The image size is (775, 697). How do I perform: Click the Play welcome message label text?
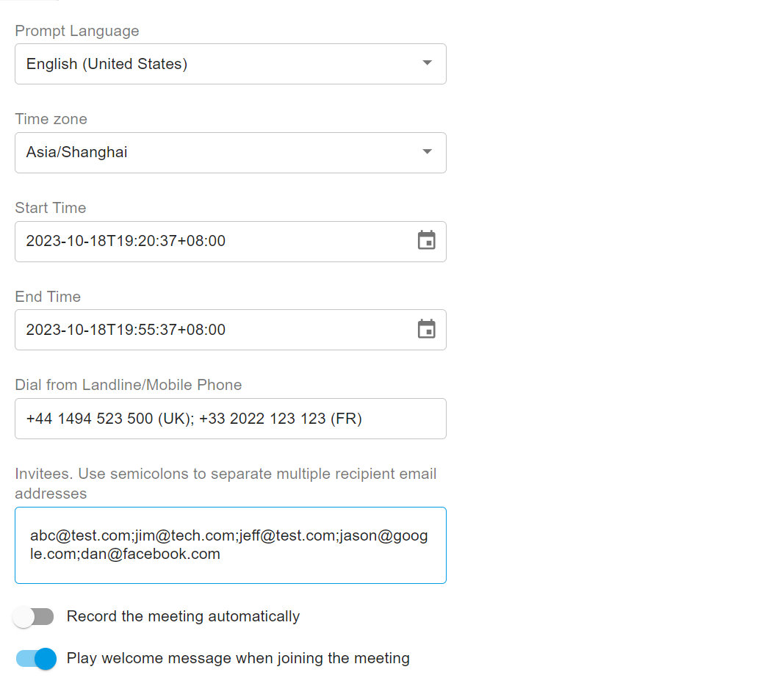238,658
